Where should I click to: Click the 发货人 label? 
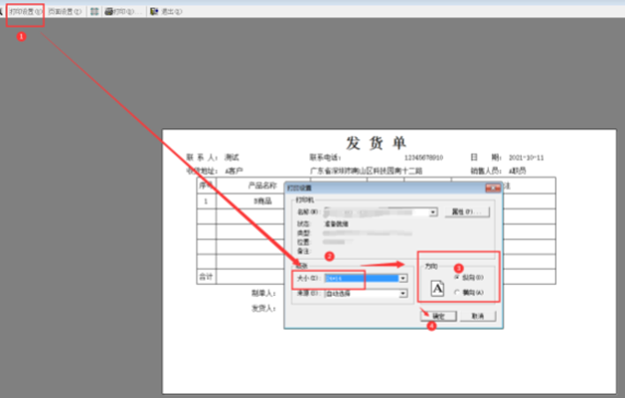[263, 309]
